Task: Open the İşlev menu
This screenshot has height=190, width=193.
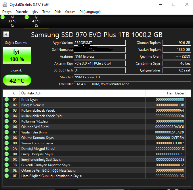Action: 35,12
